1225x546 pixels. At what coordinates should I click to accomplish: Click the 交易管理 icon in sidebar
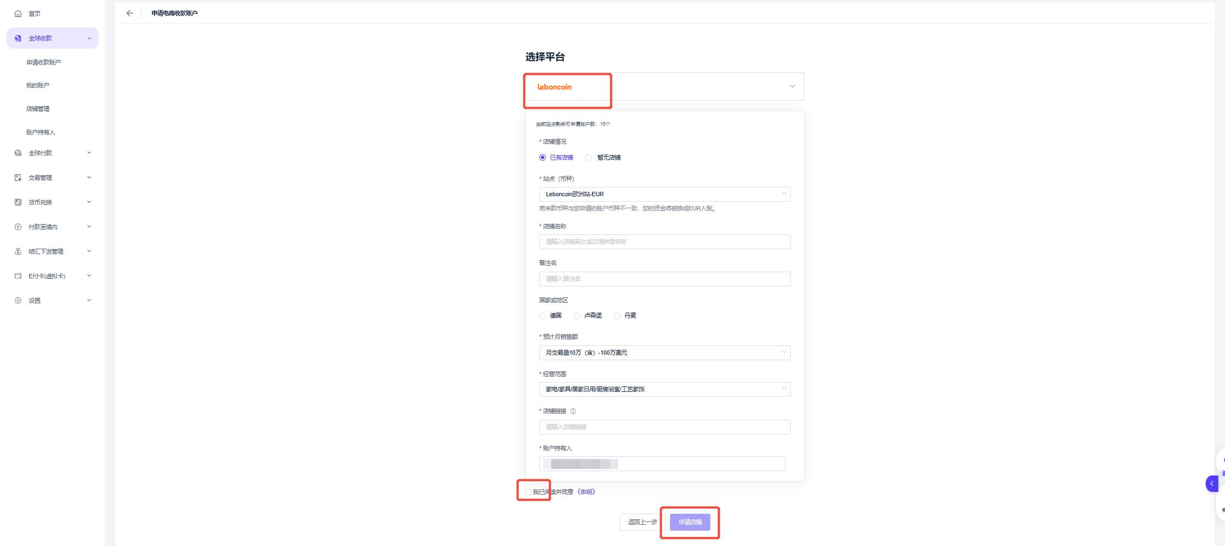18,178
